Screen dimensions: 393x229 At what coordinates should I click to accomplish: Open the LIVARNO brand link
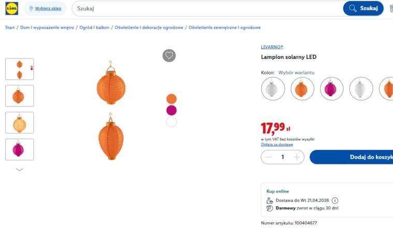pos(272,47)
